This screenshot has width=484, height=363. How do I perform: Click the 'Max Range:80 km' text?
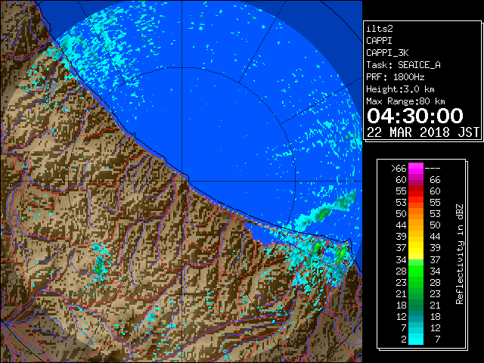coord(405,101)
